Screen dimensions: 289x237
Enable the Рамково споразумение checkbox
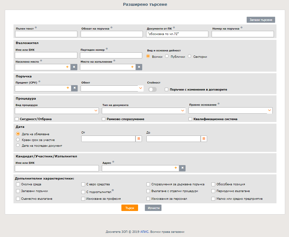click(104, 119)
